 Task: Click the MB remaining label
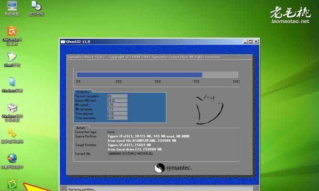tap(84, 109)
